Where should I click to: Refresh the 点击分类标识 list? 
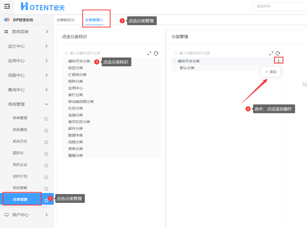[x=156, y=53]
